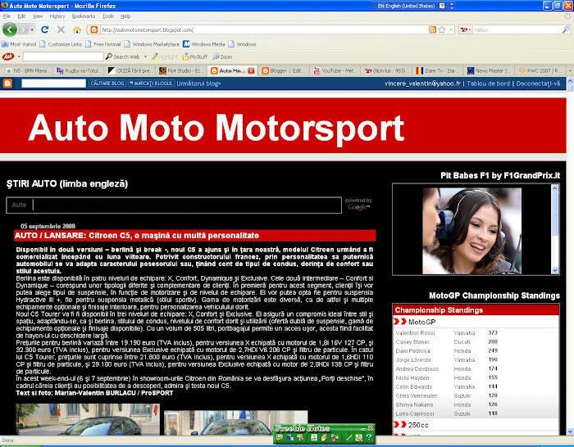This screenshot has height=447, width=574.
Task: Close the Auto Mo... tab
Action: click(251, 71)
